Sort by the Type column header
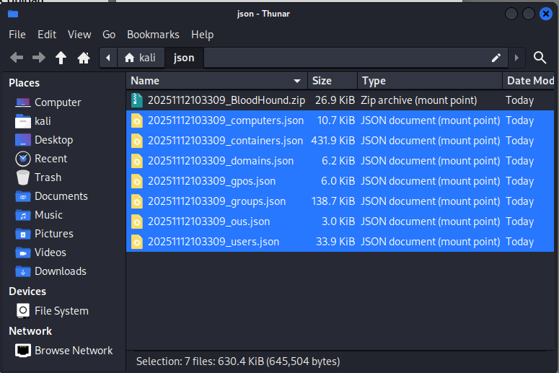 [x=430, y=81]
